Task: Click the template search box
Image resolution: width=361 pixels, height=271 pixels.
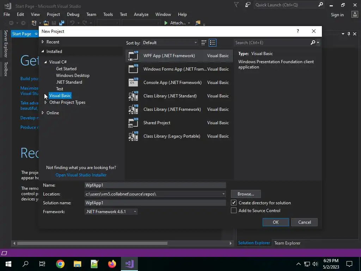Action: (272, 43)
